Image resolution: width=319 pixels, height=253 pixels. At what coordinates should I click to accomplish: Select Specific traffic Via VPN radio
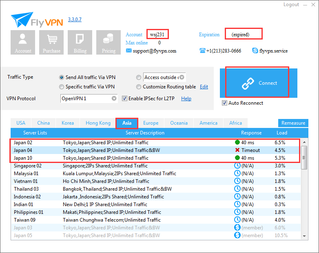62,87
